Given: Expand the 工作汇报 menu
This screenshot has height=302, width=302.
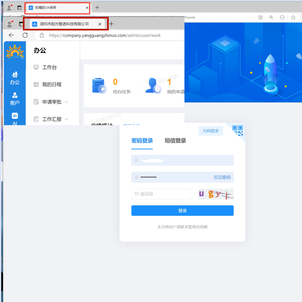Looking at the screenshot, I should click(52, 119).
